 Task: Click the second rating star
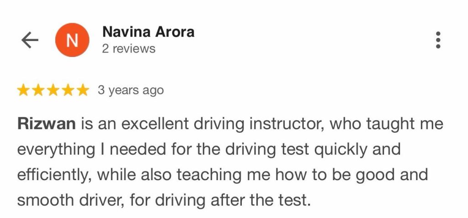click(x=38, y=91)
